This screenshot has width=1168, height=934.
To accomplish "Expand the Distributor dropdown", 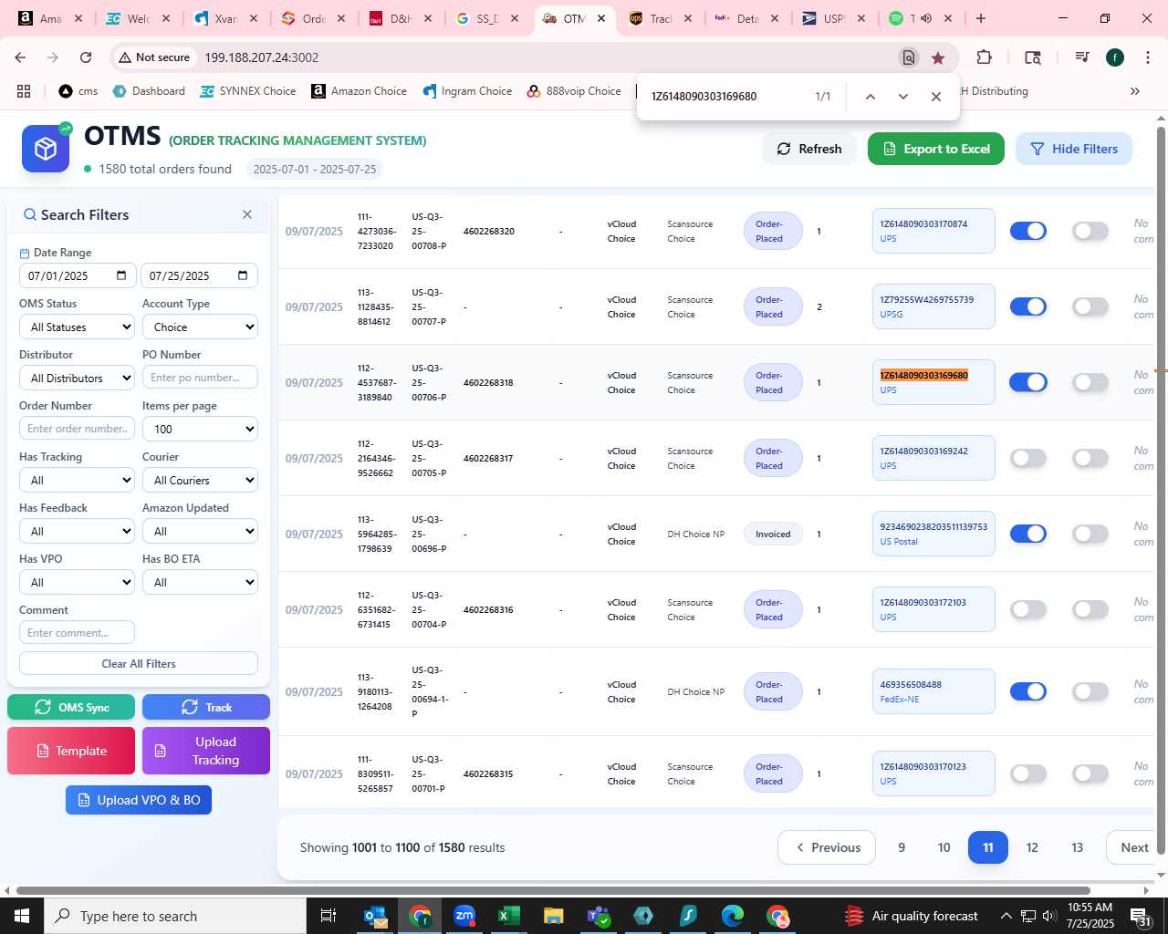I will click(x=77, y=378).
